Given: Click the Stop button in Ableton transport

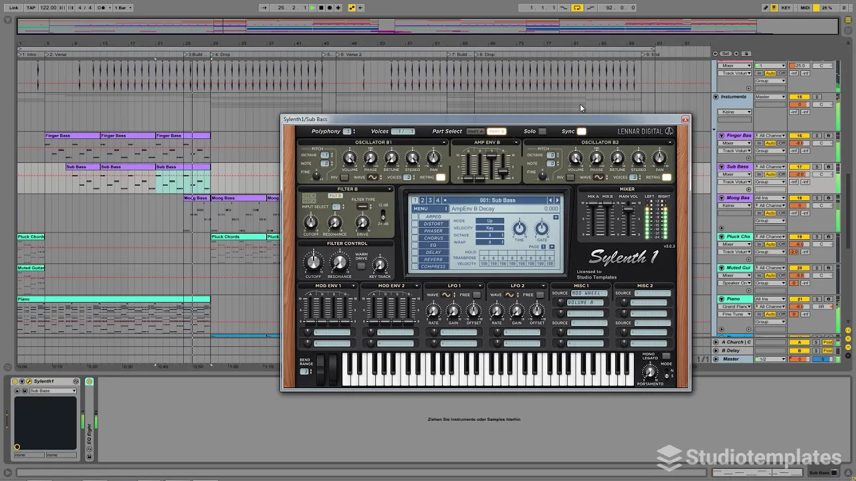Looking at the screenshot, I should click(321, 8).
